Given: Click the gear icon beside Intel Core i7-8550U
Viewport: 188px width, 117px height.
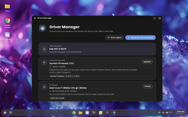Looking at the screenshot, I should tap(44, 87).
